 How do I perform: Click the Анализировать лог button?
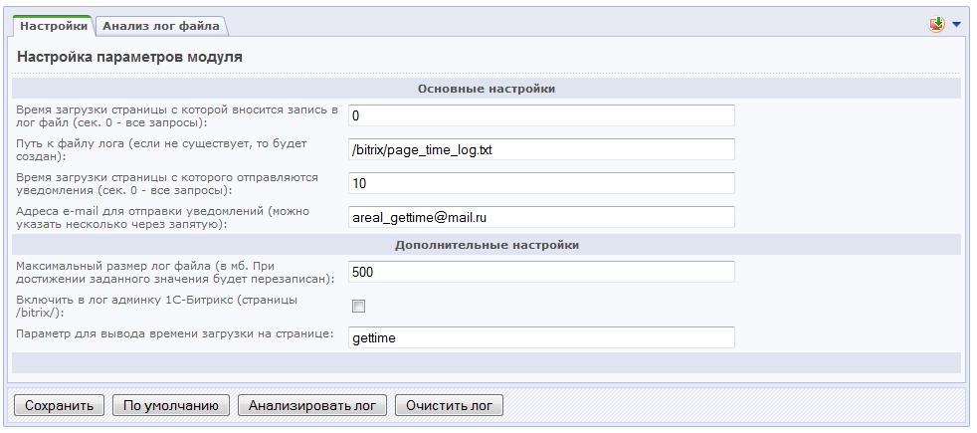point(311,405)
